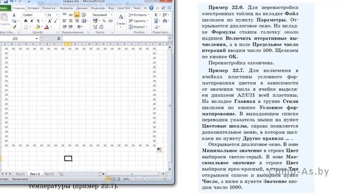Click Merge and Center icon

[83, 21]
